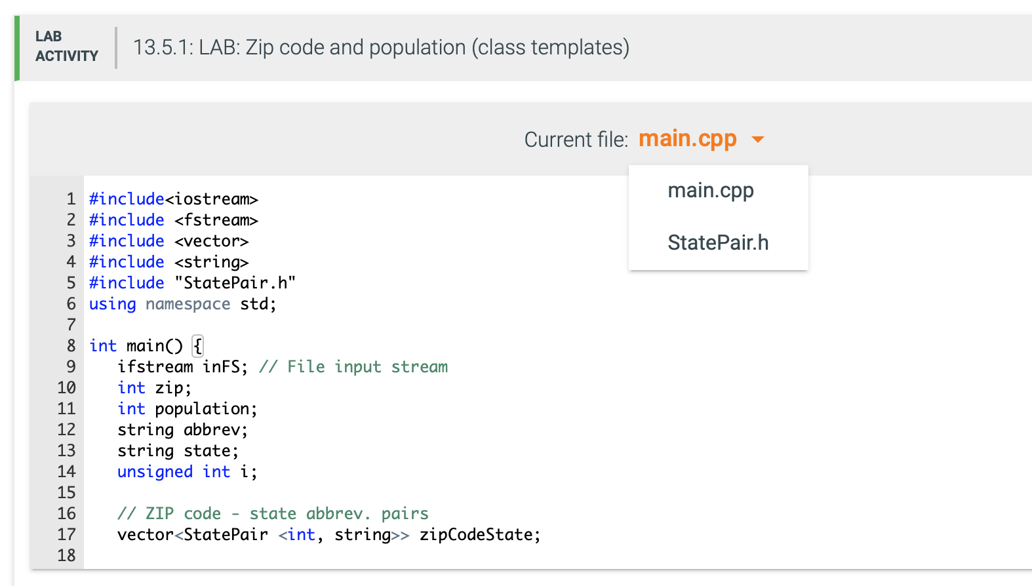
Task: Click the 'int population;' line
Action: 188,408
